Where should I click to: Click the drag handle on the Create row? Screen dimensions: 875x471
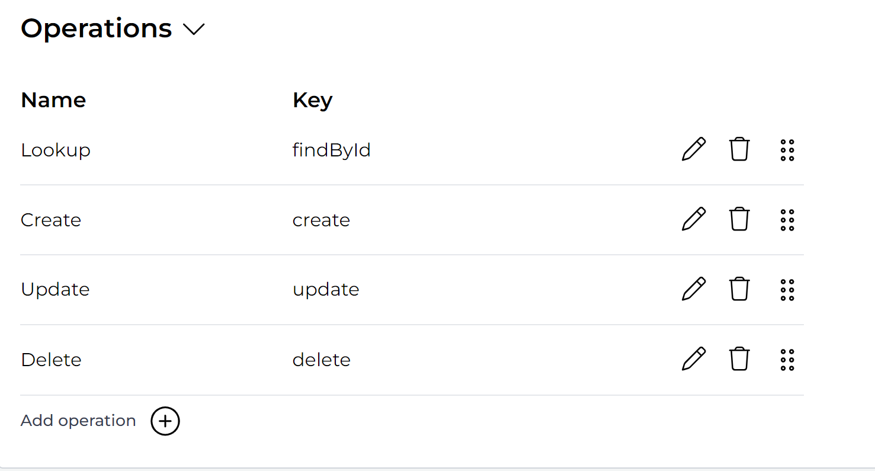[x=788, y=219]
